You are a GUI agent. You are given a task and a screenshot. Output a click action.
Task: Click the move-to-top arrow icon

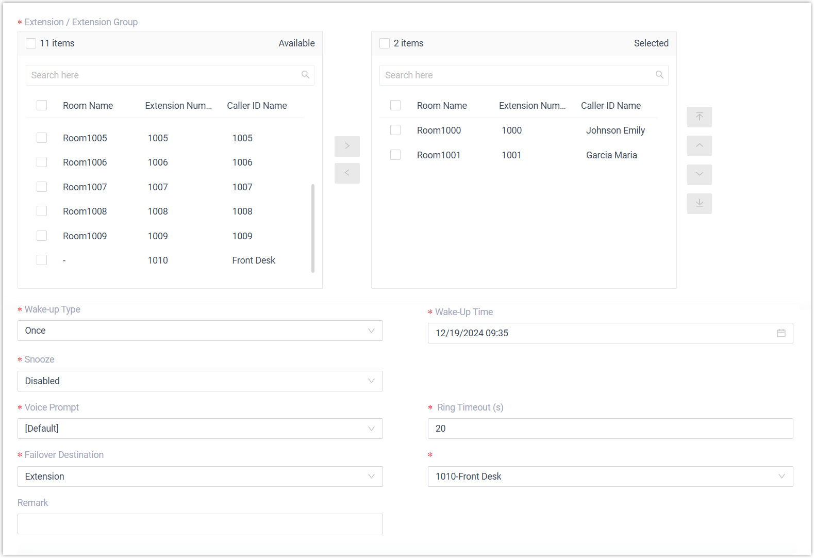click(699, 117)
